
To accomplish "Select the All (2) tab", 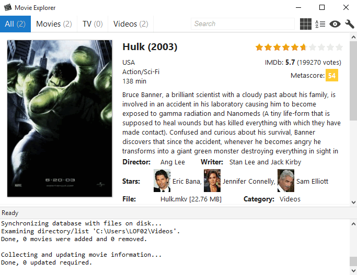I will 15,24.
